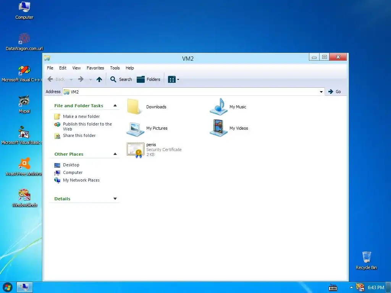The height and width of the screenshot is (293, 391).
Task: Click Share this folder
Action: [79, 135]
